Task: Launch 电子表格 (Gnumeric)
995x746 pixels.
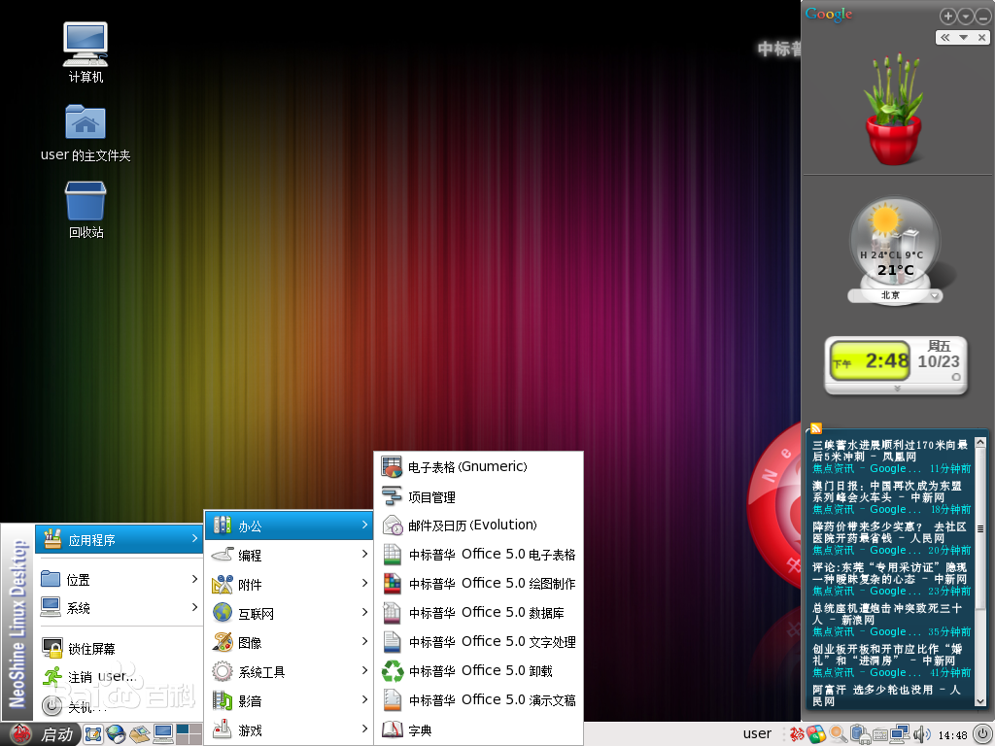Action: 479,467
